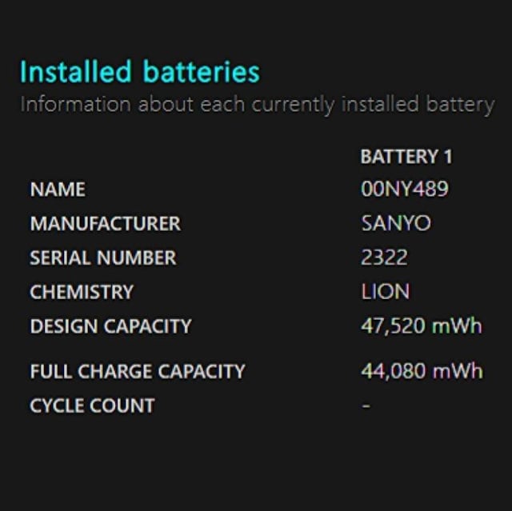Click the word batteries in the heading
512x511 pixels.
(x=201, y=71)
